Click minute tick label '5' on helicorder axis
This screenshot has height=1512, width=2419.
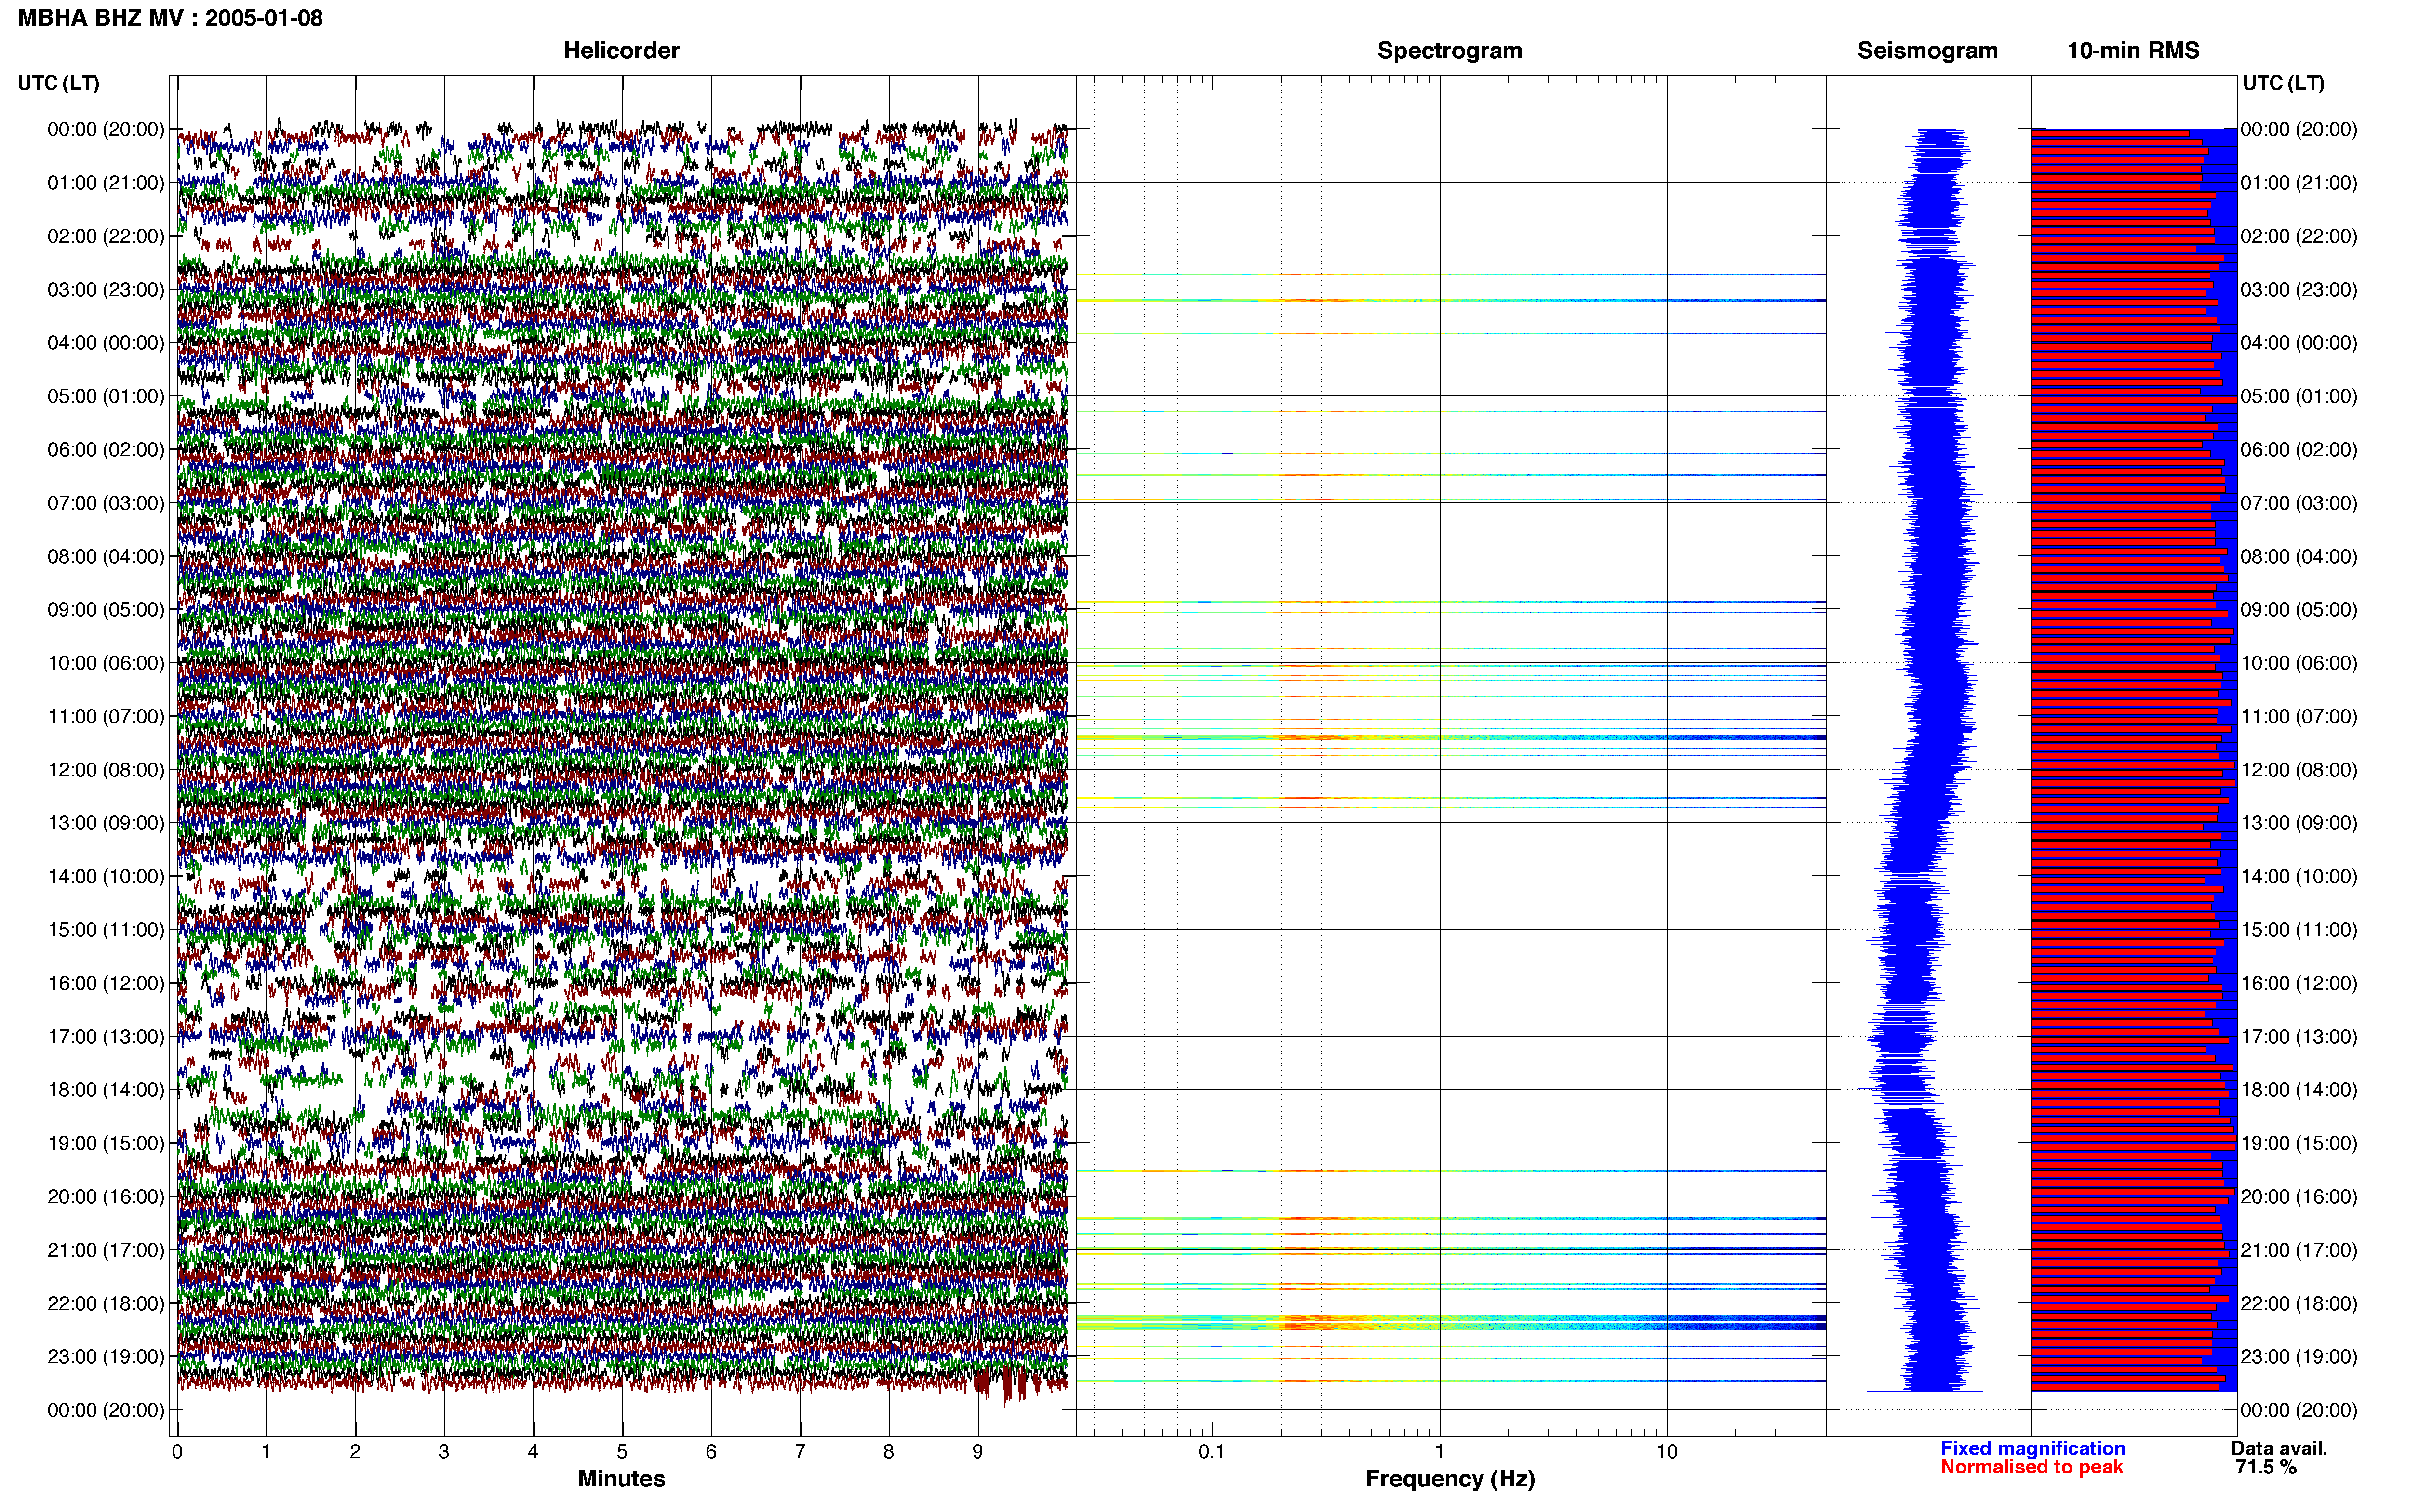tap(622, 1451)
